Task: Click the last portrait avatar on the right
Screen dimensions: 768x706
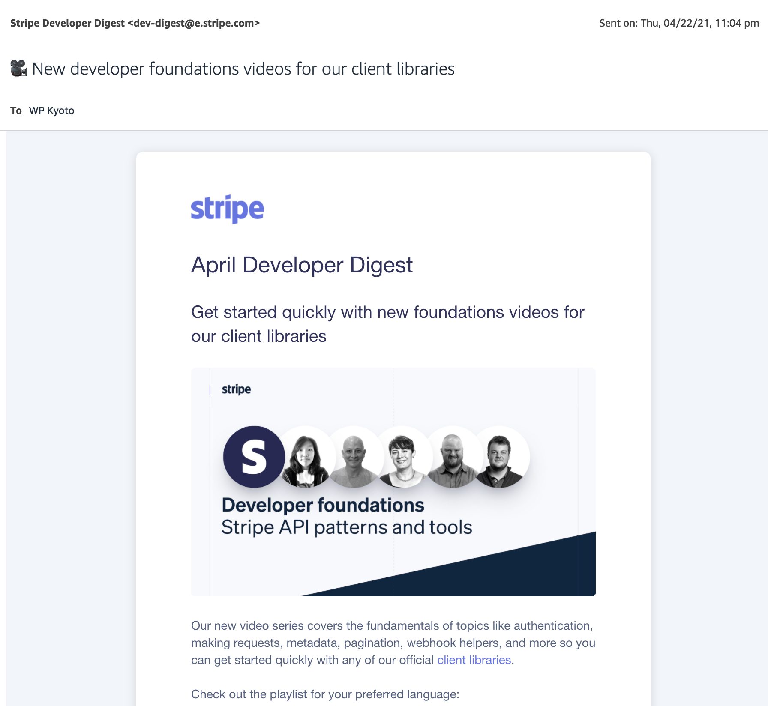Action: (x=500, y=458)
